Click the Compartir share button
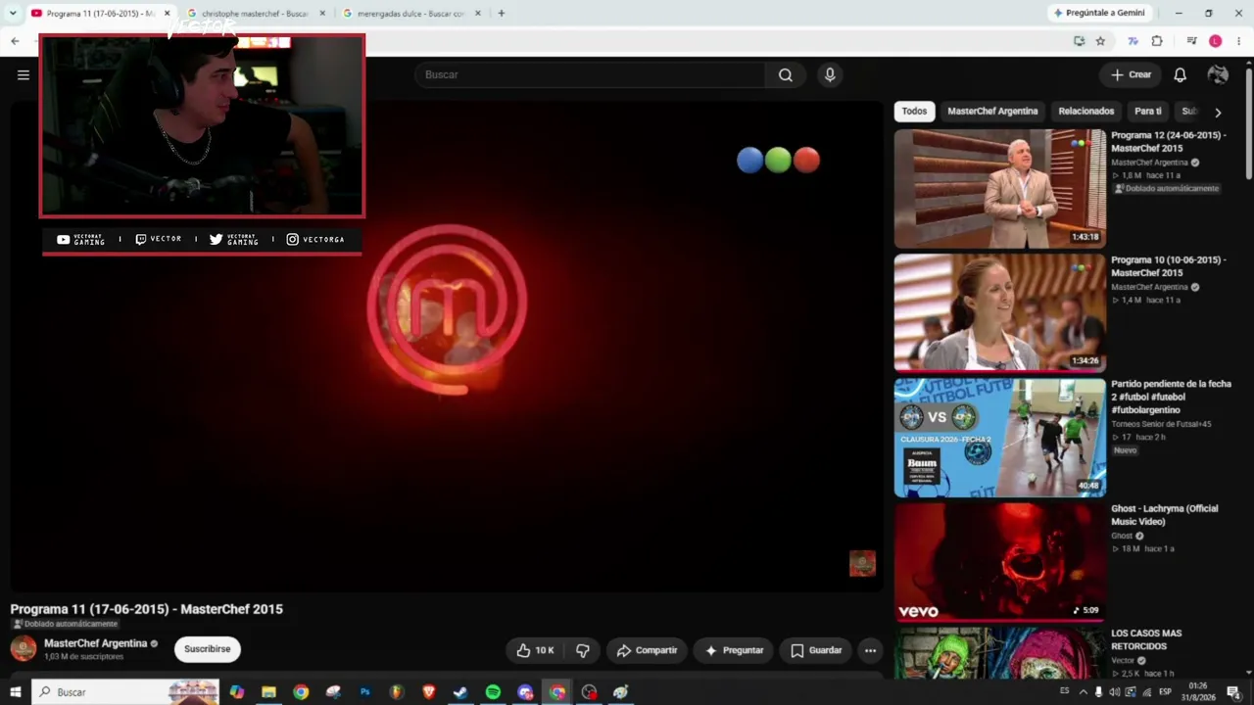The width and height of the screenshot is (1254, 705). click(647, 650)
